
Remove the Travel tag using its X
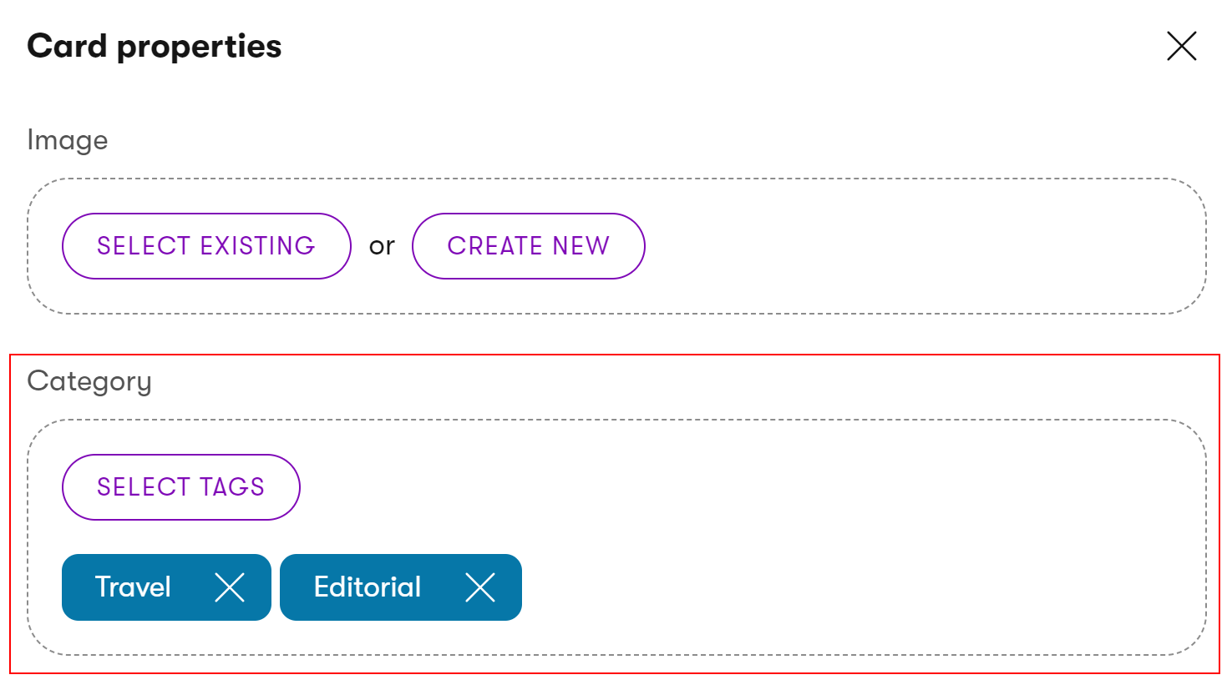(x=230, y=587)
